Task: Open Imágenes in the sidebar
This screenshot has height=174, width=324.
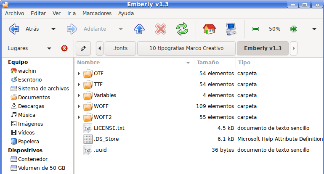Action: (27, 124)
